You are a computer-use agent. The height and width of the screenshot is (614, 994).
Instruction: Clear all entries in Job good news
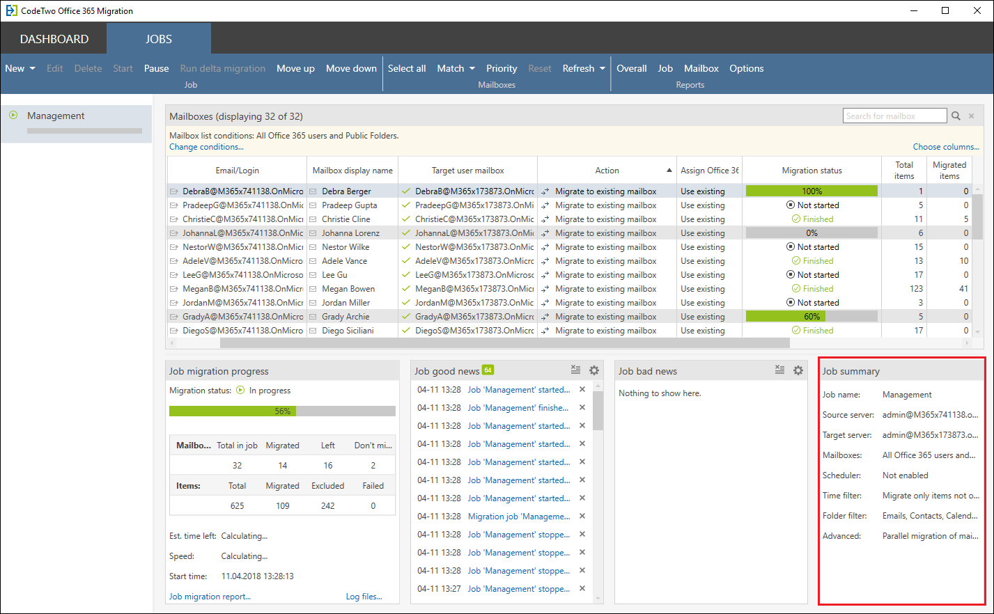[x=575, y=370]
